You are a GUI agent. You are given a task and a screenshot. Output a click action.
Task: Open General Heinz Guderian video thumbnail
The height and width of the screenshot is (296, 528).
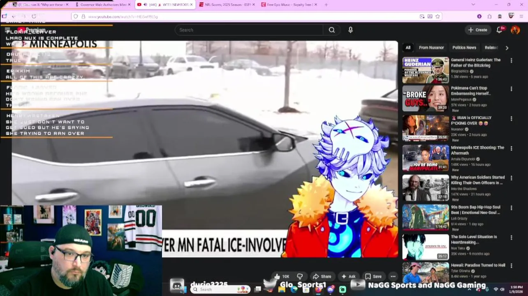[x=426, y=70]
